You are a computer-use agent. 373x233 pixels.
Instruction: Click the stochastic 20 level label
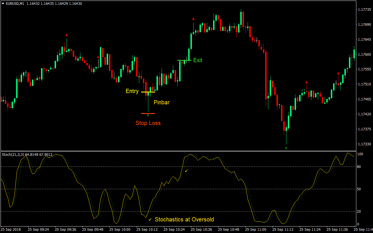pos(359,212)
